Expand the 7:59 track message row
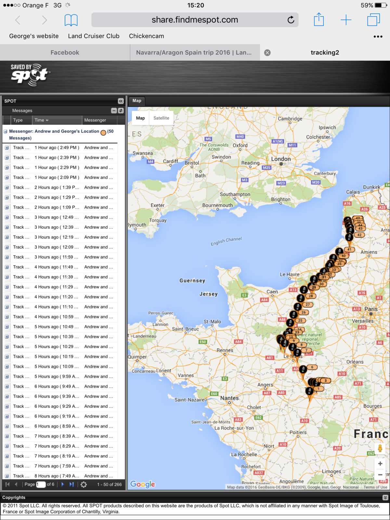The height and width of the screenshot is (520, 390). 6,466
